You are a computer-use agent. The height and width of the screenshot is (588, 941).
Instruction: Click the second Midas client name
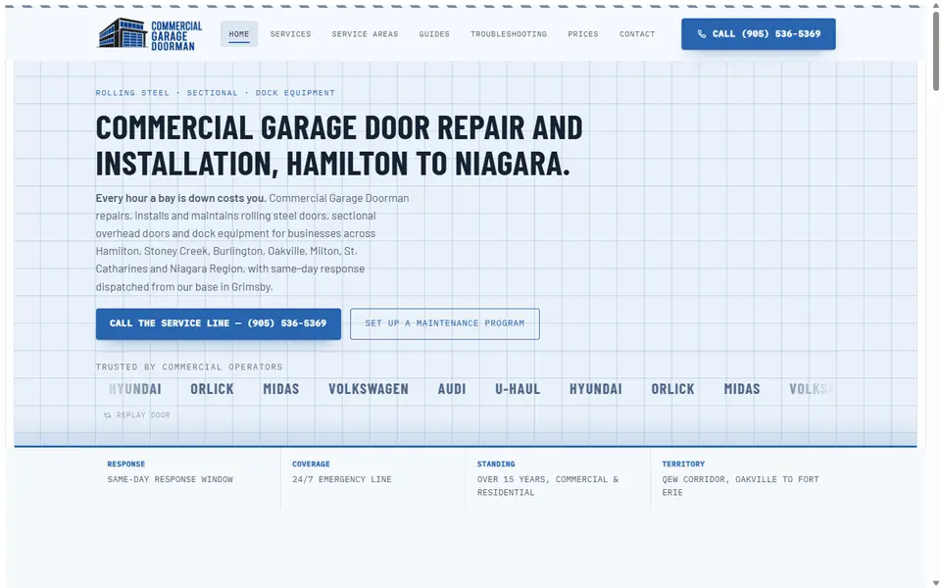[742, 389]
